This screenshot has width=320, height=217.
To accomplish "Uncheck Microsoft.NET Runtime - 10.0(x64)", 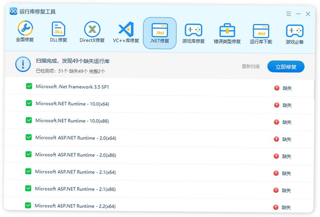I will point(29,103).
